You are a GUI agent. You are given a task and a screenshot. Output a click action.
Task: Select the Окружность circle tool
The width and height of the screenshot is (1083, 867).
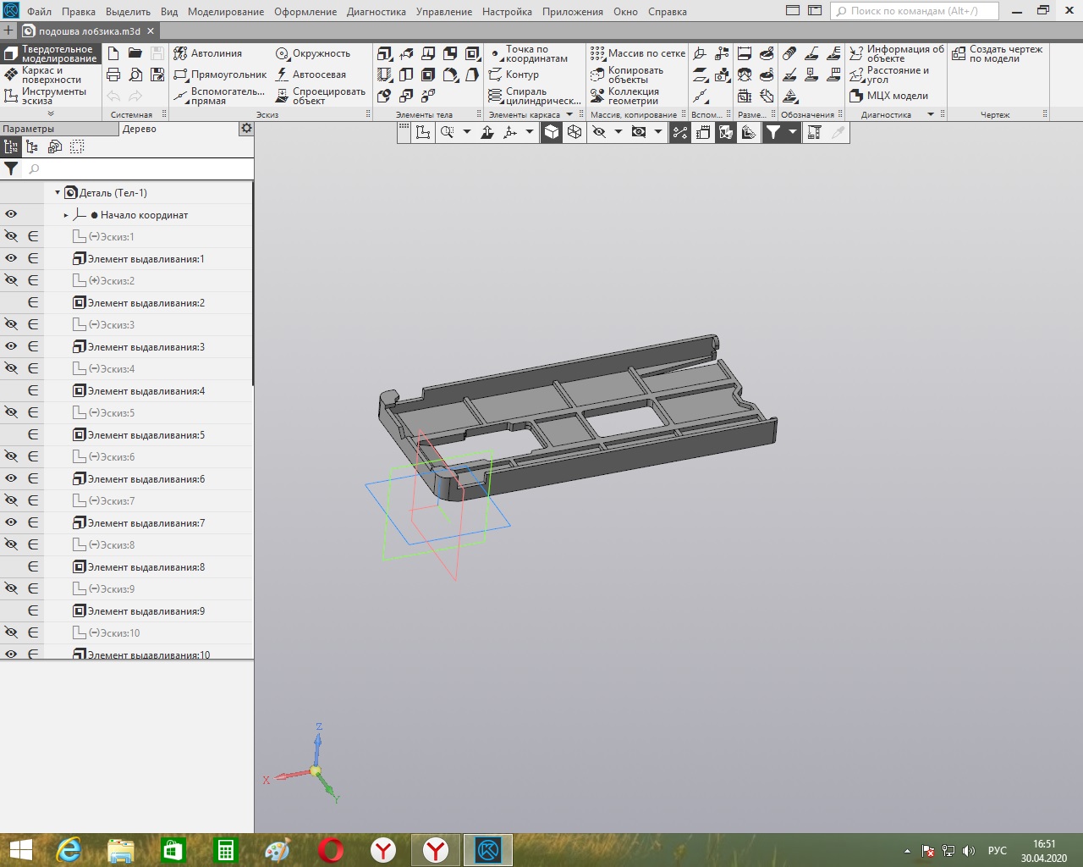pyautogui.click(x=313, y=53)
